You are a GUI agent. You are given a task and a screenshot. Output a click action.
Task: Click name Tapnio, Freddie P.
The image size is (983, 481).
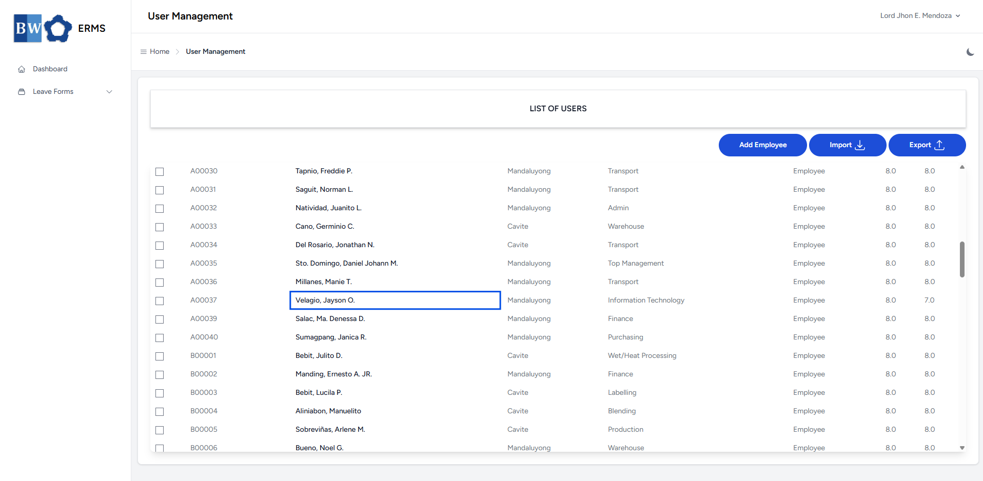pos(324,171)
